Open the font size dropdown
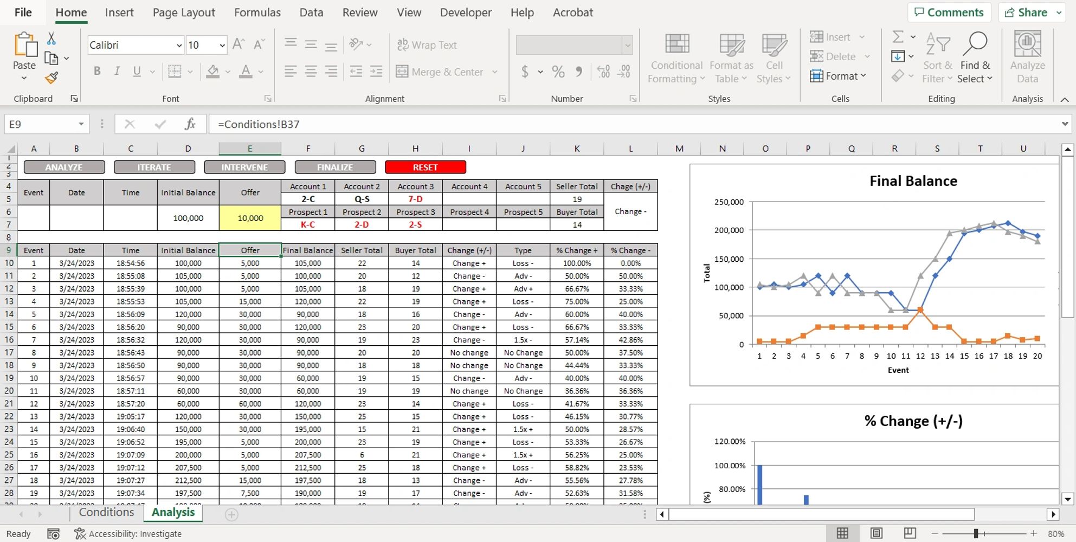The image size is (1076, 542). point(222,46)
